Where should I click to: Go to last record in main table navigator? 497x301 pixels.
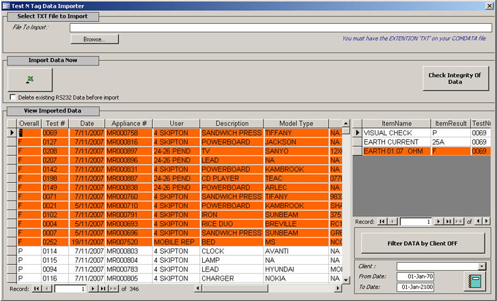[103, 289]
